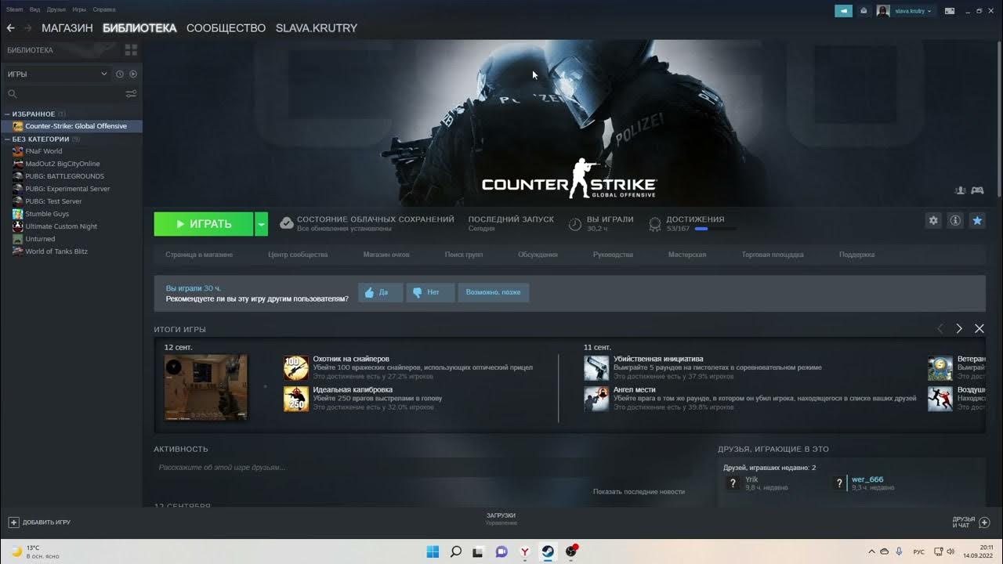
Task: Open the Друзья menu
Action: point(56,9)
